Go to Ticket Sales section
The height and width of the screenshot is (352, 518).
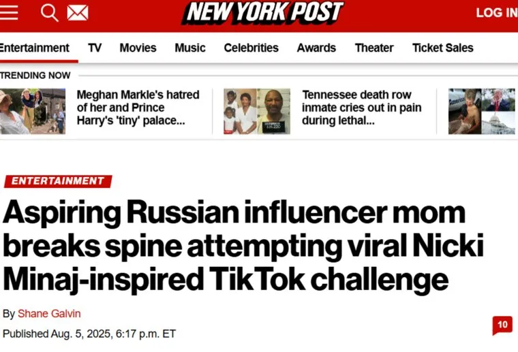pyautogui.click(x=442, y=48)
